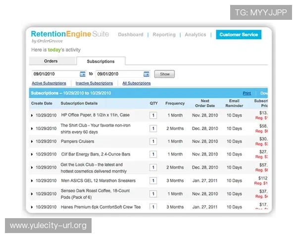Click the QTY column header
The image size is (297, 238).
tap(153, 103)
